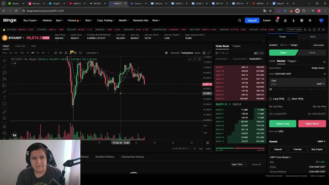Screen dimensions: 329x185
Task: Open the notifications bell
Action: click(x=277, y=21)
